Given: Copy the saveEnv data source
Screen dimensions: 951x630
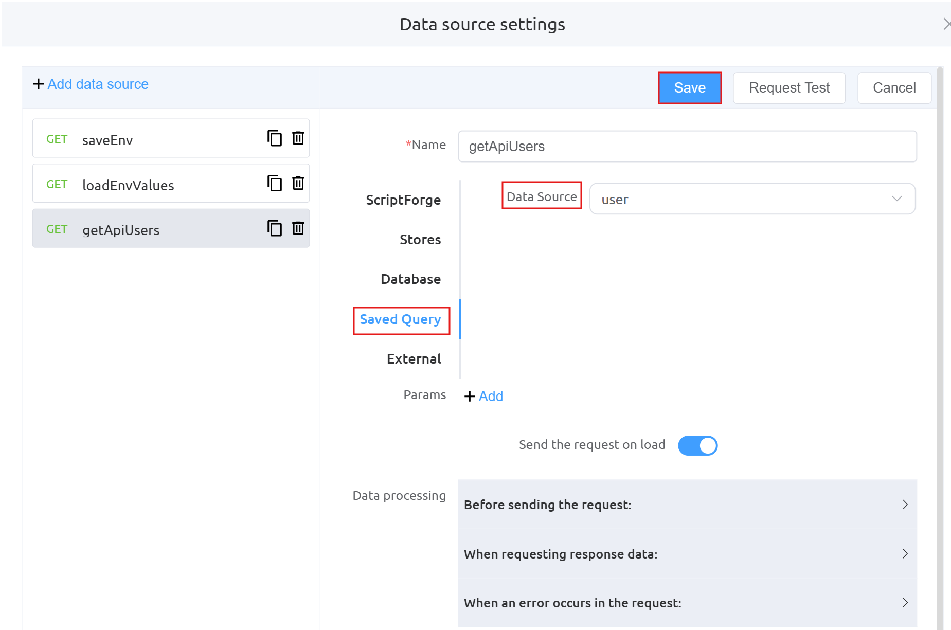Looking at the screenshot, I should coord(275,138).
